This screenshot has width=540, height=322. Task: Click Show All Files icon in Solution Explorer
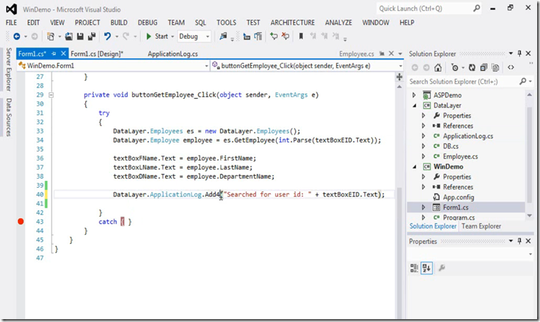tap(496, 67)
